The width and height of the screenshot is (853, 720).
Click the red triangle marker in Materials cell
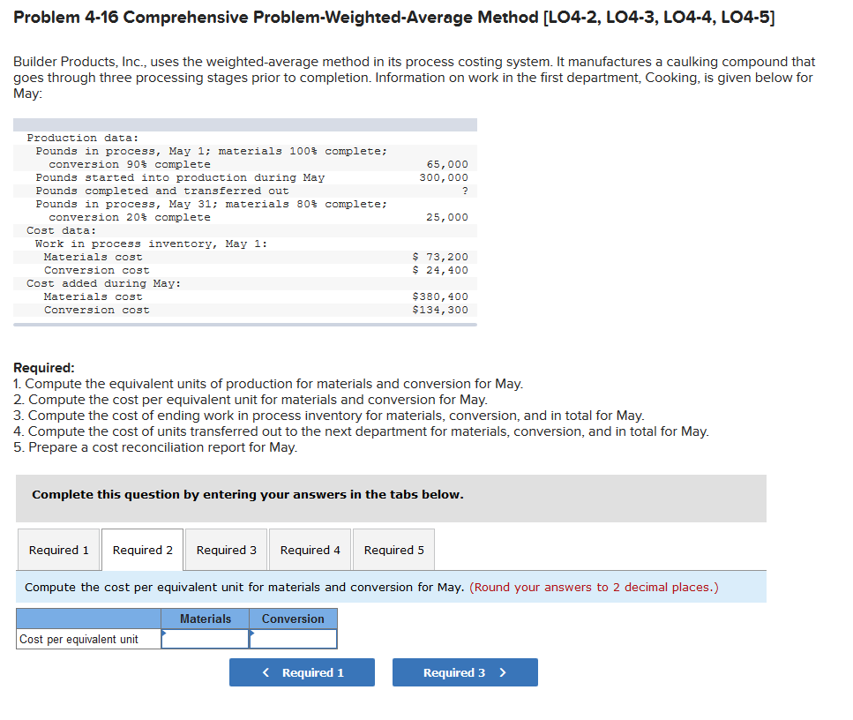(x=164, y=632)
